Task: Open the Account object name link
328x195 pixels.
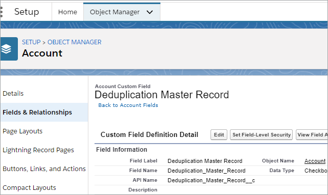Action: pyautogui.click(x=315, y=161)
